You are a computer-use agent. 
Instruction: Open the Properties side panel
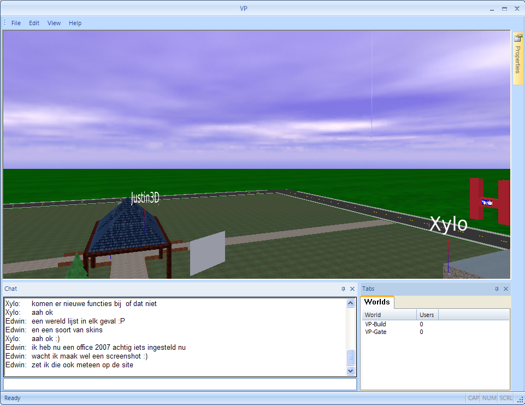pos(517,57)
